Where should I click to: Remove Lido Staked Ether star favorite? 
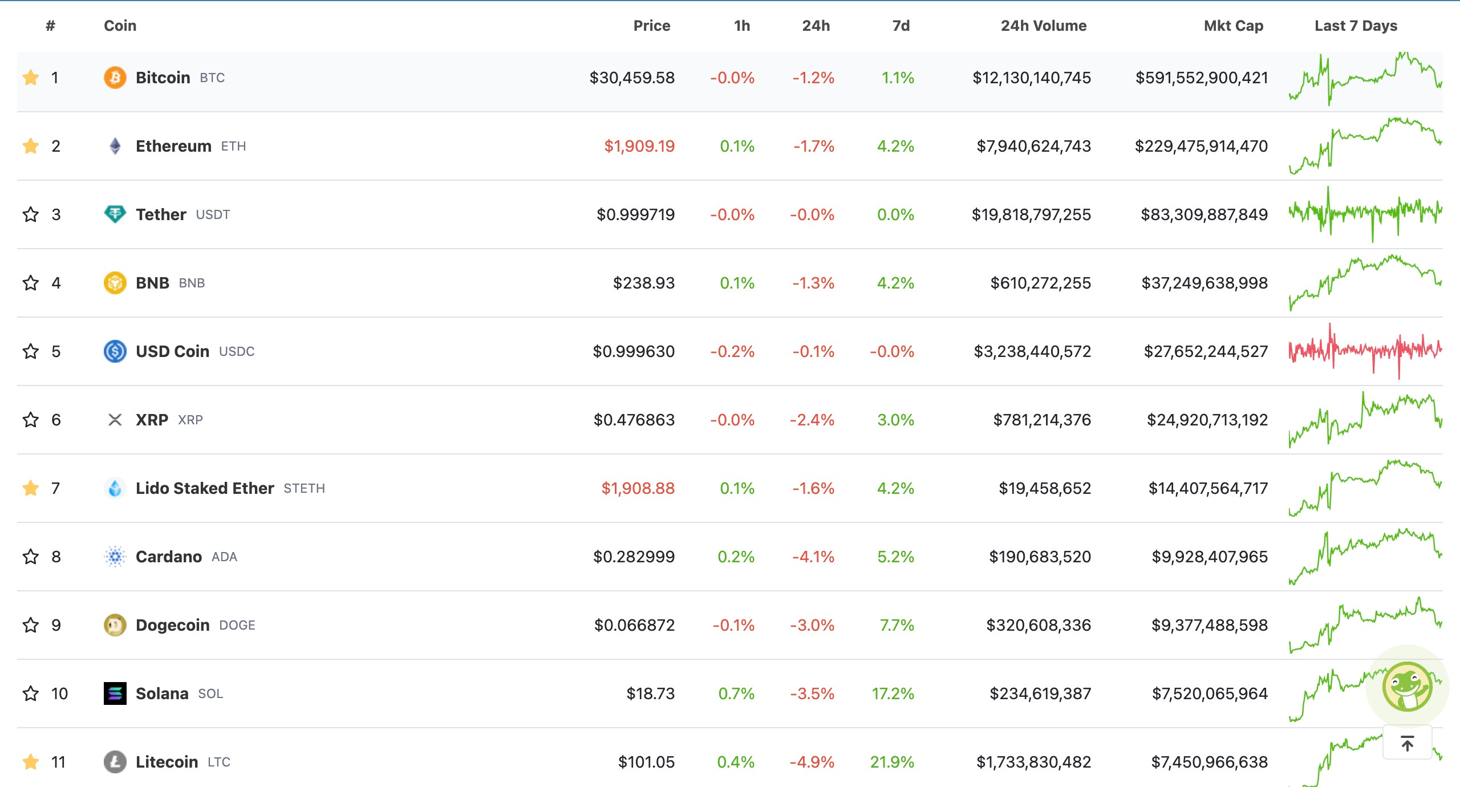31,488
